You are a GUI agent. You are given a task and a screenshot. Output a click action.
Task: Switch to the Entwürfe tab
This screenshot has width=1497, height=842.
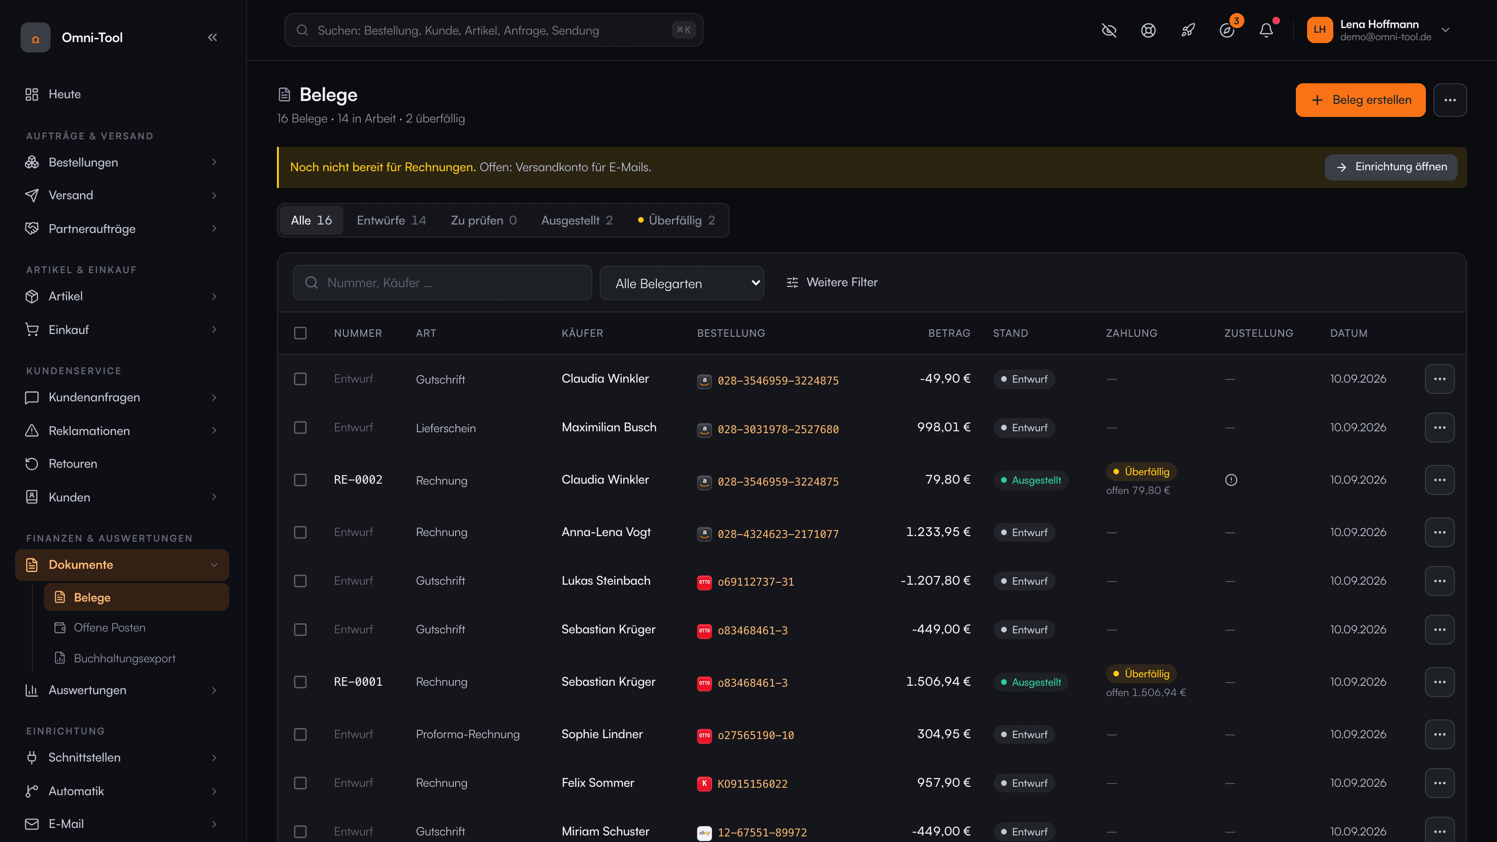391,220
